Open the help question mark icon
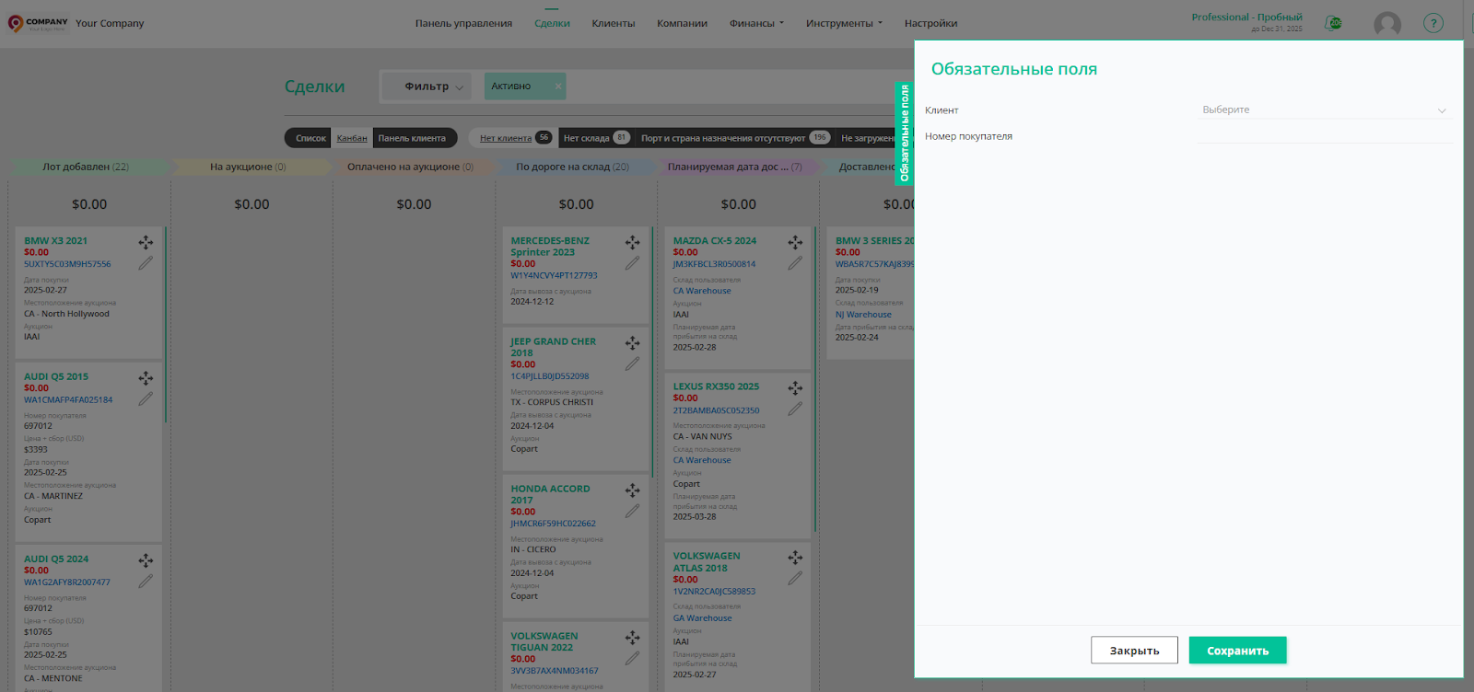Image resolution: width=1474 pixels, height=692 pixels. pyautogui.click(x=1433, y=23)
